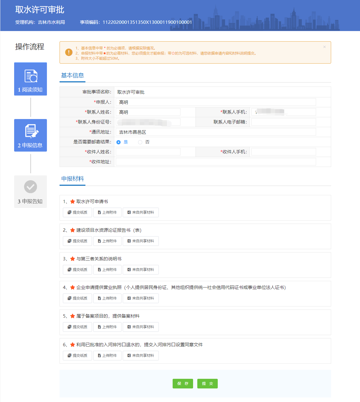Screen dimensions: 360x402
Task: Click the 提交 button
Action: coord(207,384)
